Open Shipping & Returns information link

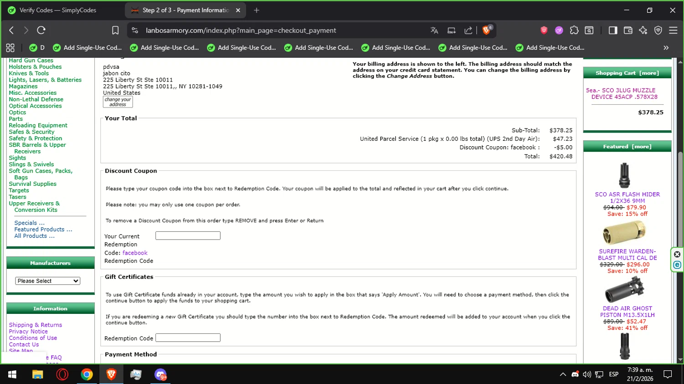pos(35,325)
